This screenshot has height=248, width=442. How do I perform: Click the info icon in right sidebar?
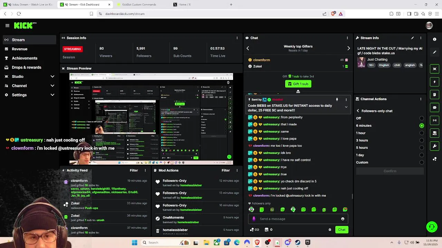435,39
